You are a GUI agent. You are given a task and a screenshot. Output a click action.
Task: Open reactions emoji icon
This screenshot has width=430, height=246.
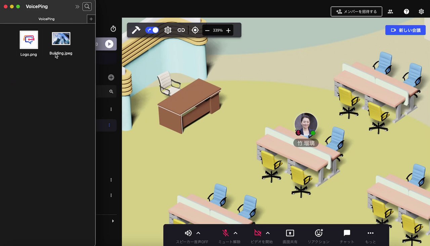[x=319, y=233]
